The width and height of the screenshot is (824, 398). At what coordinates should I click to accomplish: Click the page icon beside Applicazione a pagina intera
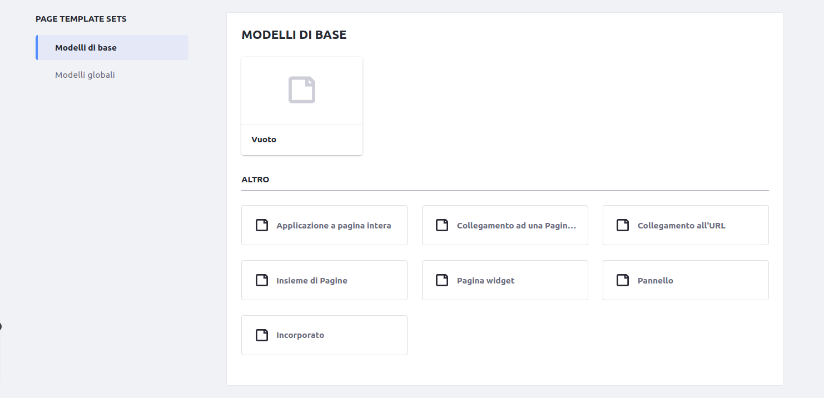[x=261, y=225]
